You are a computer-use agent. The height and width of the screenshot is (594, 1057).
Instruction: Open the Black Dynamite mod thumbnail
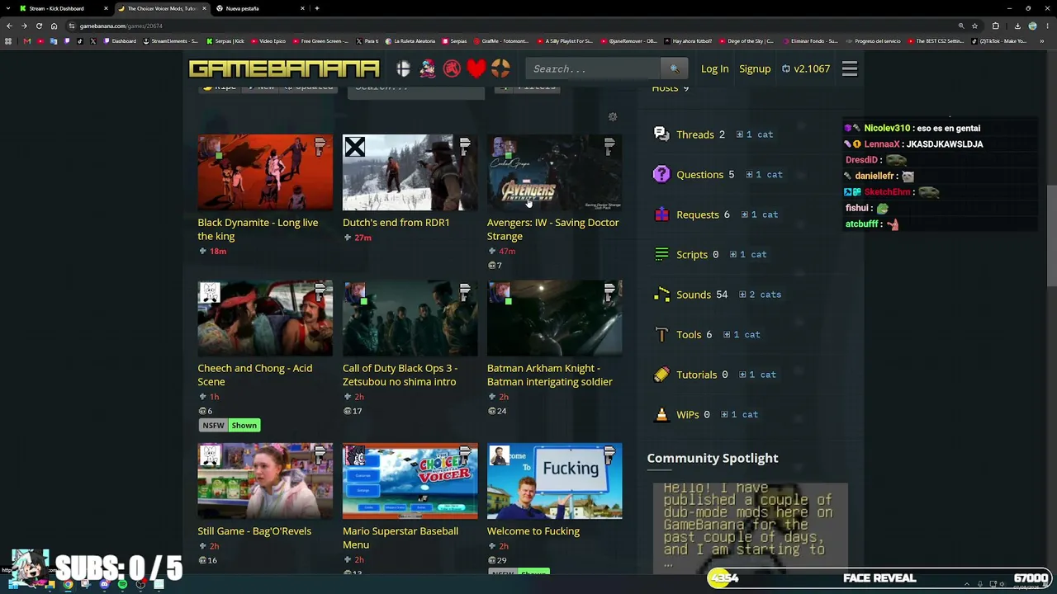point(265,172)
